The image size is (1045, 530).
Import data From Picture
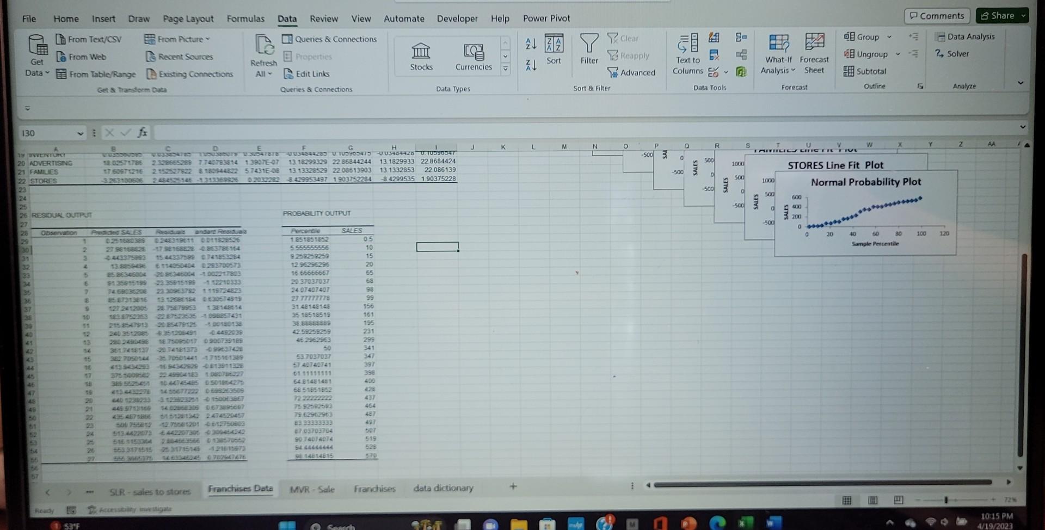[x=177, y=39]
